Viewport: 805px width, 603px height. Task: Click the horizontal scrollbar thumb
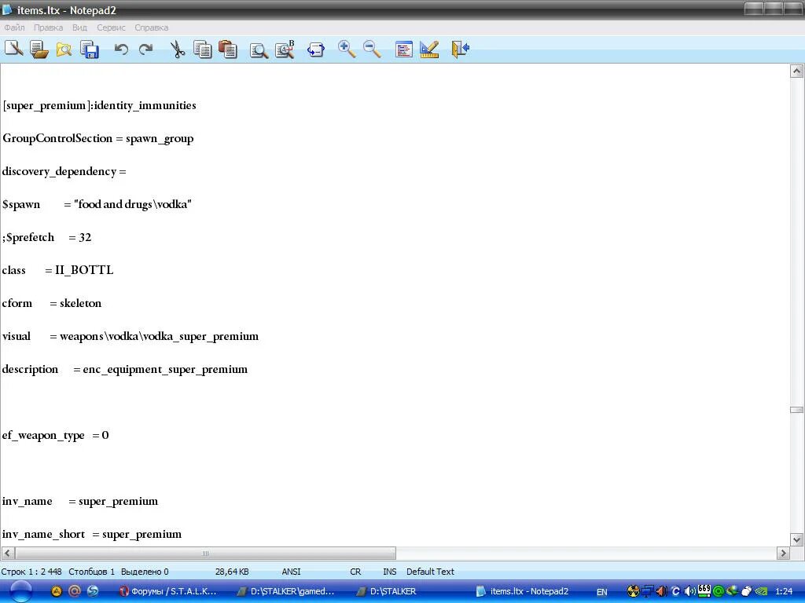pyautogui.click(x=205, y=554)
